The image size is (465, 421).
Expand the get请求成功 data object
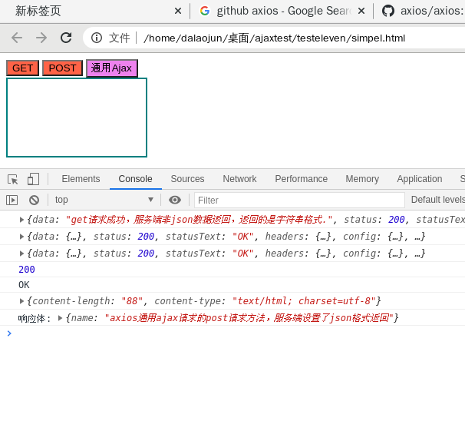coord(21,220)
